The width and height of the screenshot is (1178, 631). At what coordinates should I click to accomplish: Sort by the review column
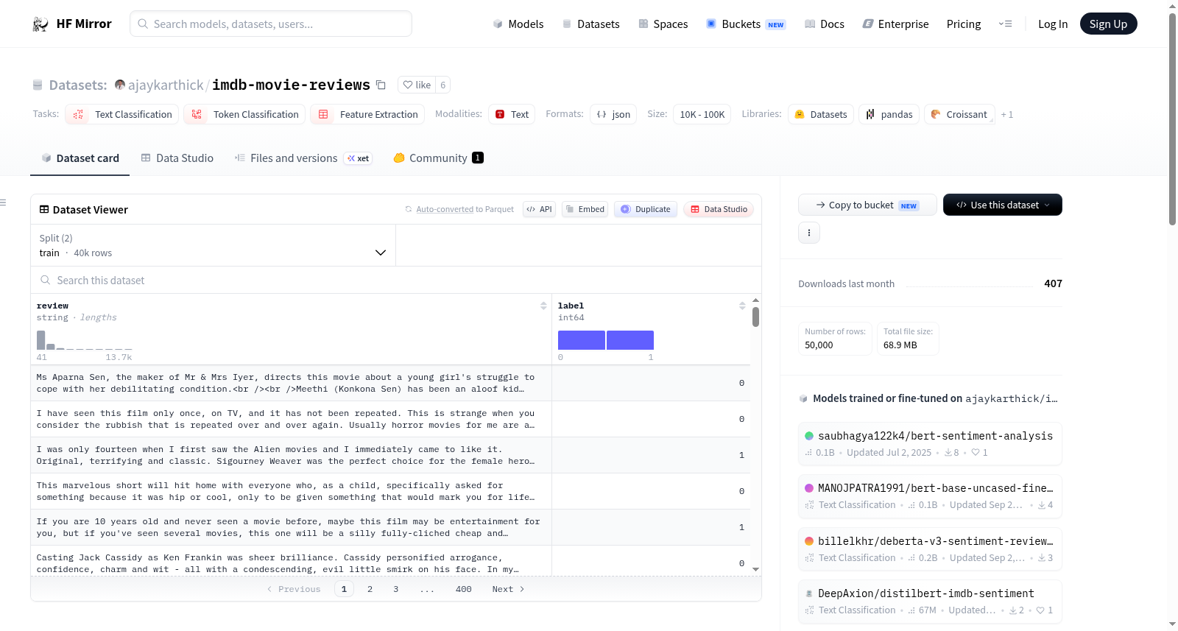tap(543, 306)
